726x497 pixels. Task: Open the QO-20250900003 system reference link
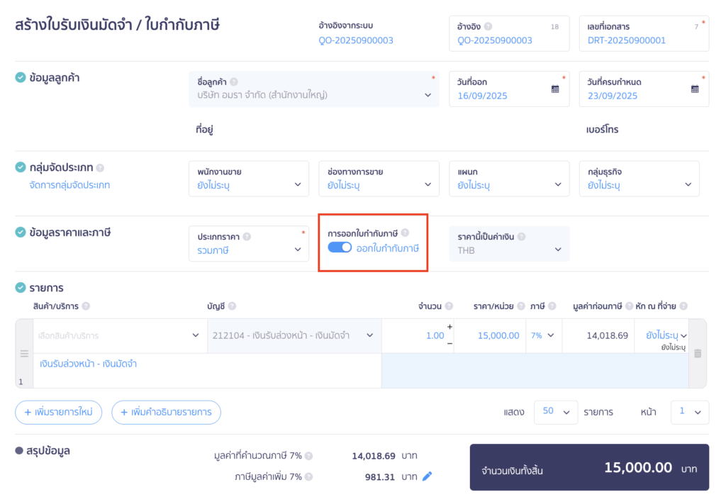[x=356, y=40]
